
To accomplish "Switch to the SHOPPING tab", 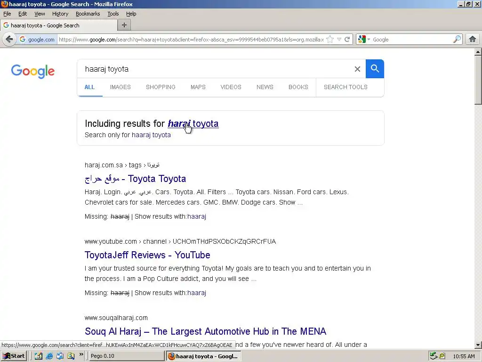I will pos(161,87).
